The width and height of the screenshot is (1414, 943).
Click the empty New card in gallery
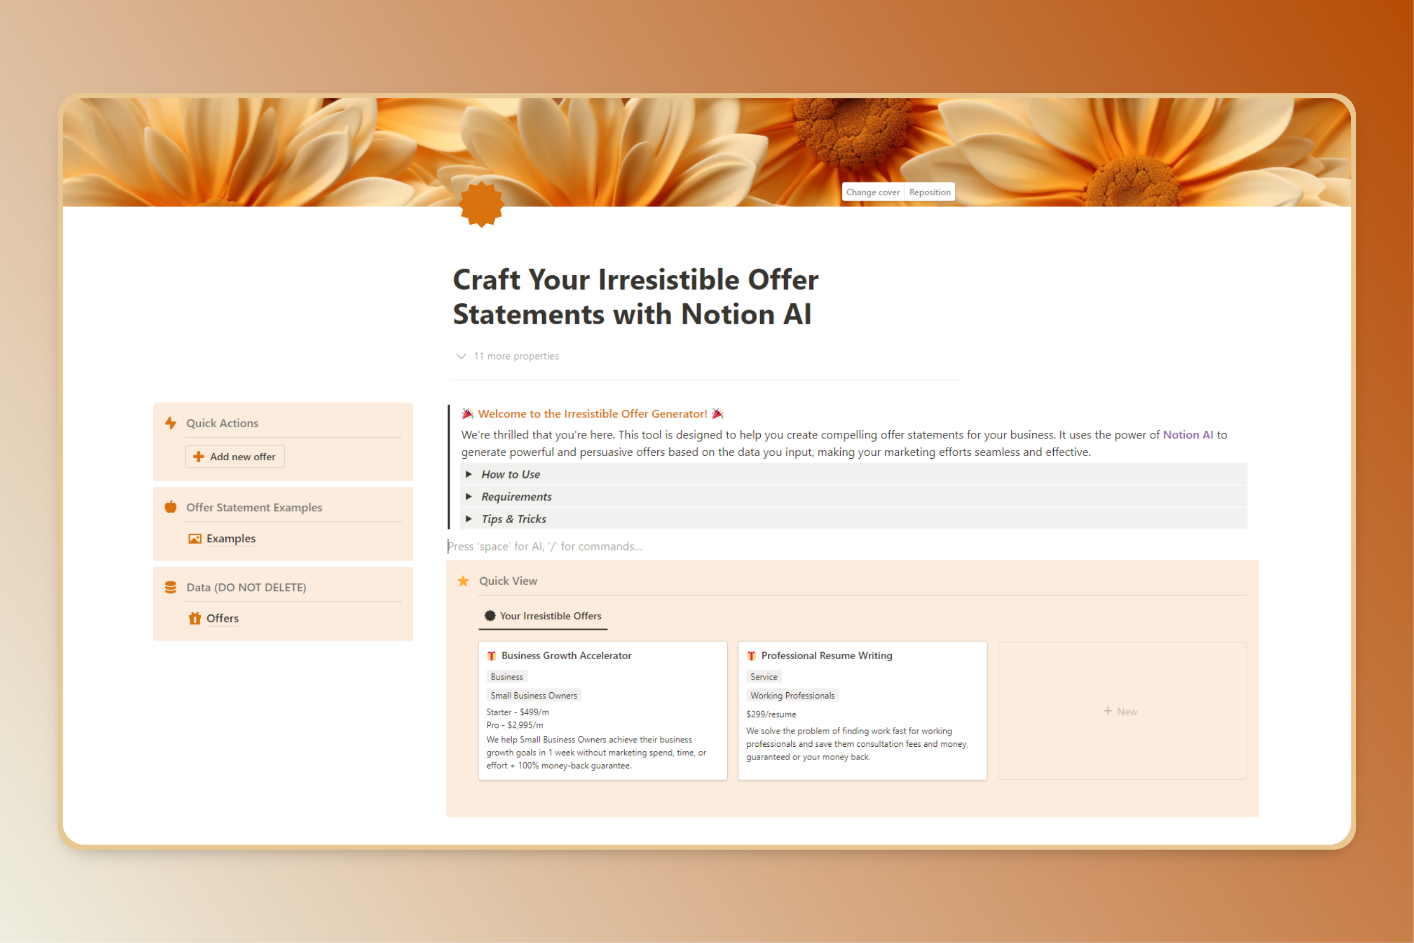click(x=1121, y=711)
